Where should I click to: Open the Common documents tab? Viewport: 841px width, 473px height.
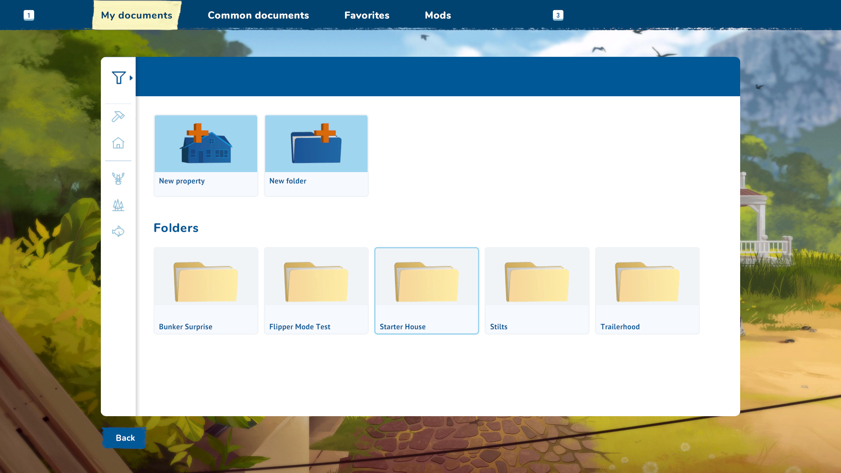pos(258,15)
